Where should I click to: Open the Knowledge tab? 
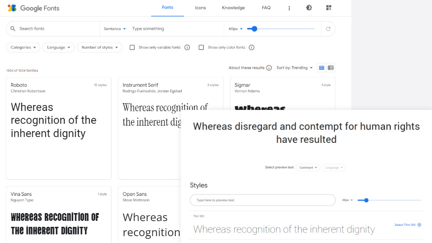point(233,8)
